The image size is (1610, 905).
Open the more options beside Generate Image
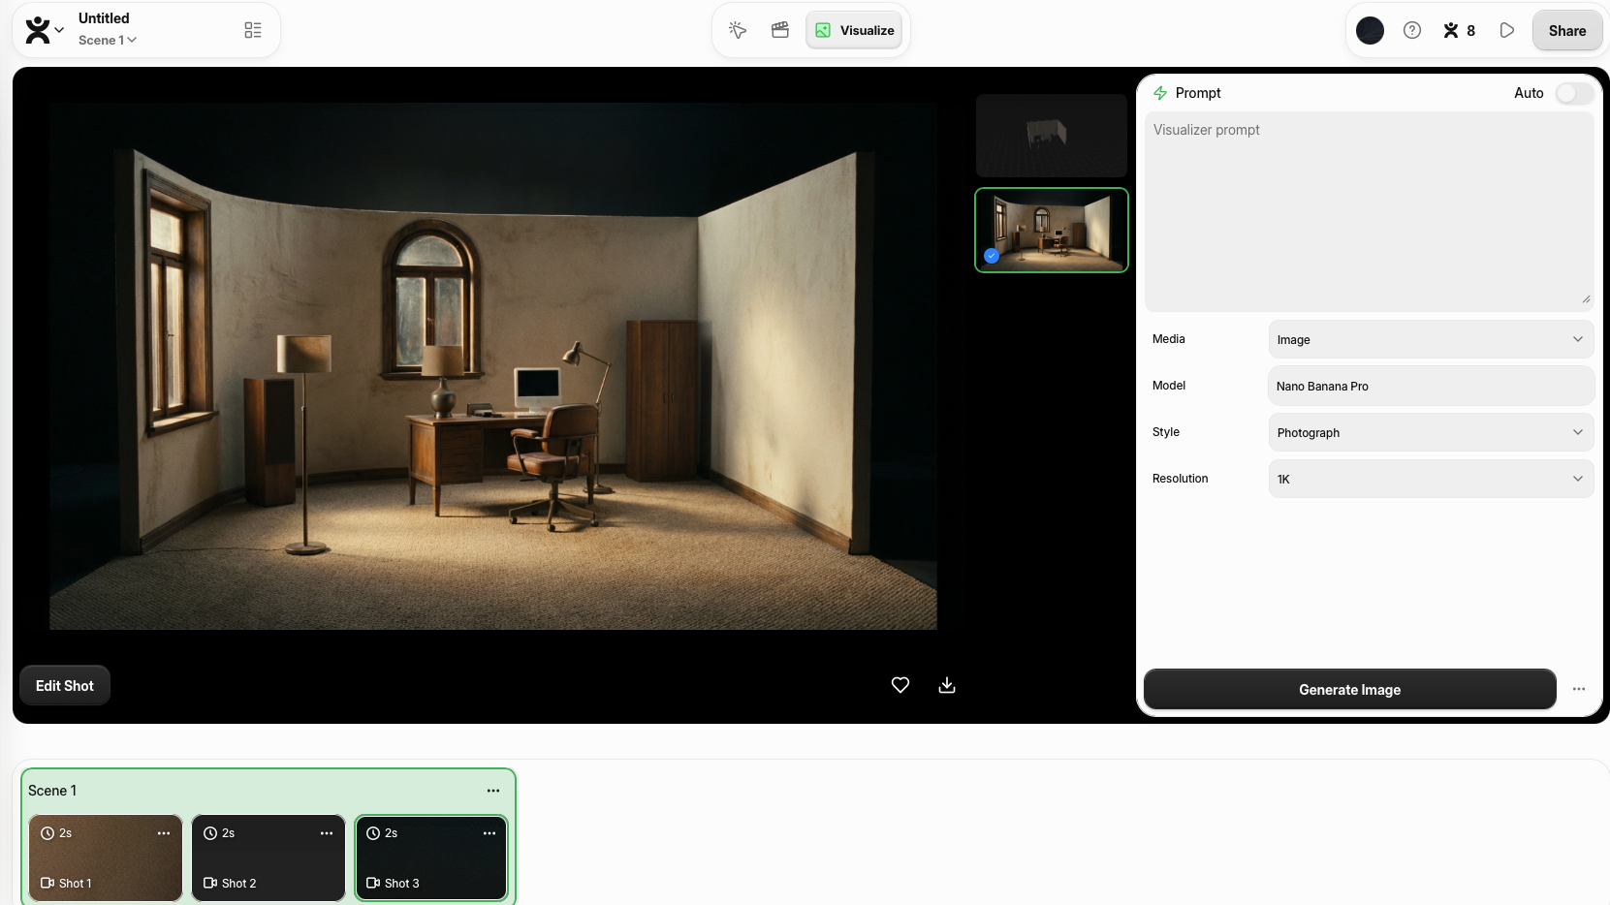(1579, 689)
